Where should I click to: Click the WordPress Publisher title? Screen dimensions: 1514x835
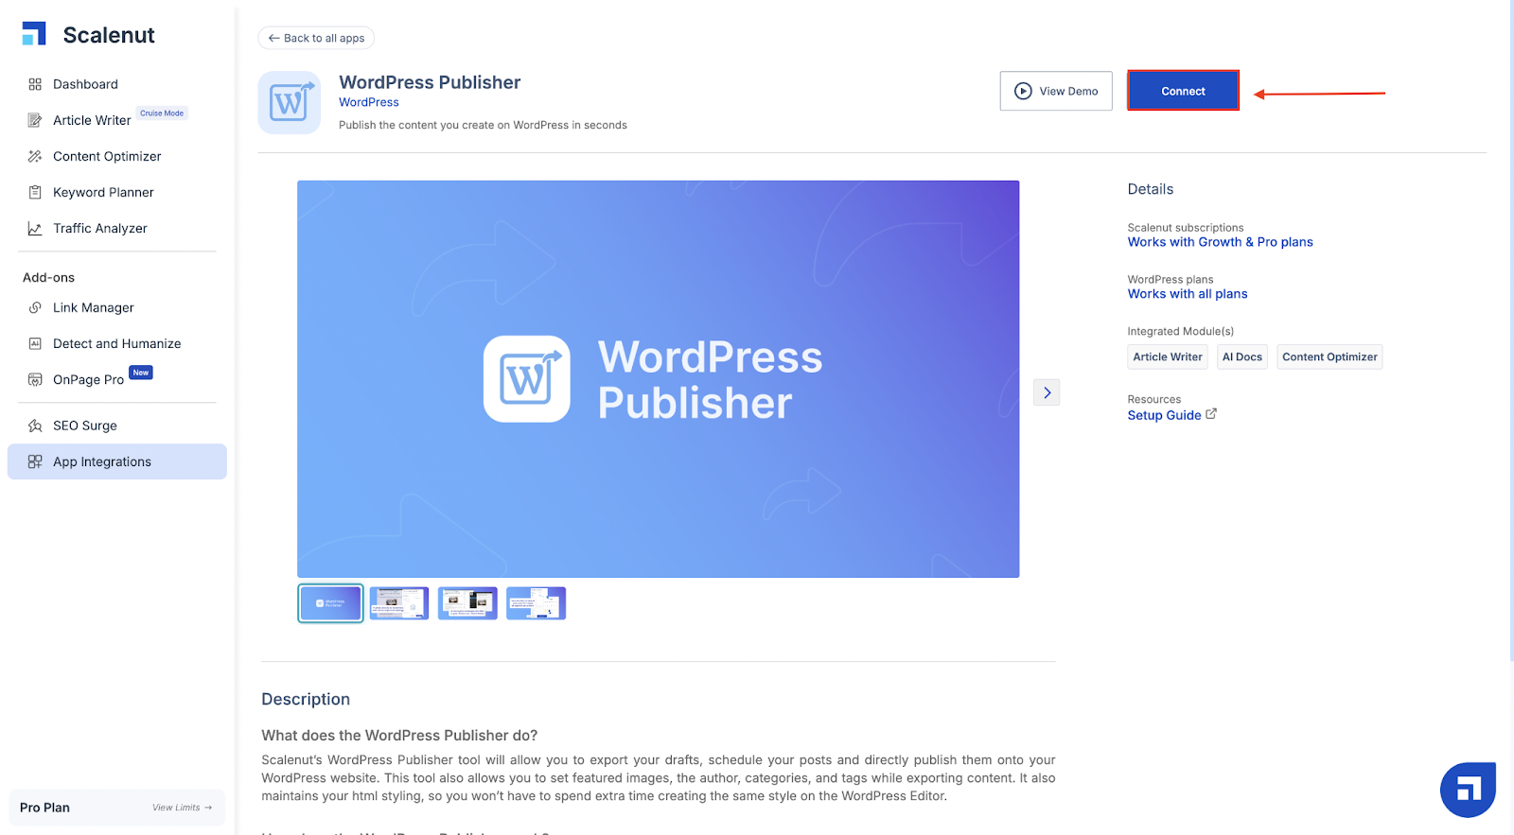(430, 82)
